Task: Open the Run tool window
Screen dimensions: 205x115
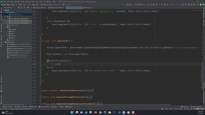Action: click(11, 107)
